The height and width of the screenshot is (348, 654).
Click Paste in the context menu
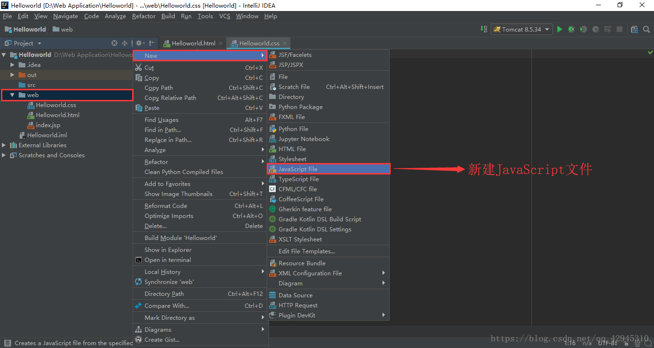[200, 108]
